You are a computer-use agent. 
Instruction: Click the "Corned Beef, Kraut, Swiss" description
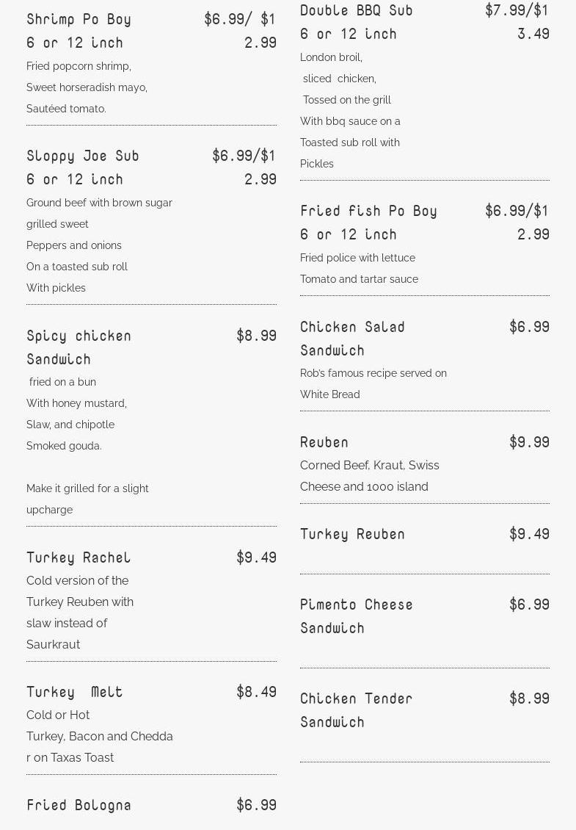(x=369, y=466)
